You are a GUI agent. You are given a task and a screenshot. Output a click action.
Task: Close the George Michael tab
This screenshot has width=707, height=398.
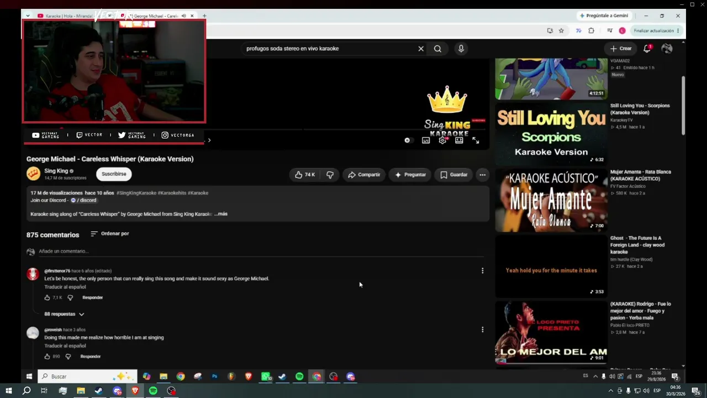pyautogui.click(x=192, y=16)
